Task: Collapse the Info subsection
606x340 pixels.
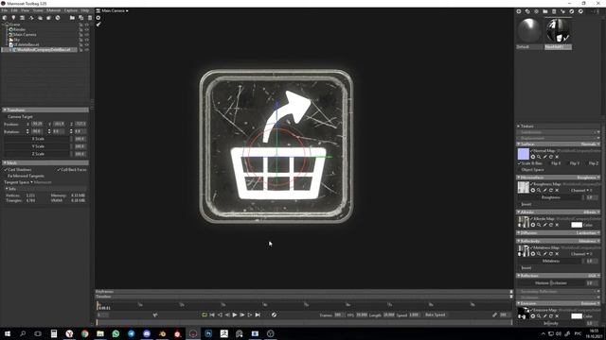Action: tap(7, 189)
